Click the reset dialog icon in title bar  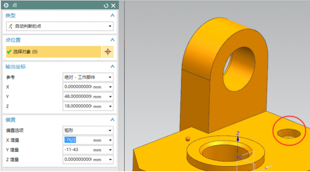coord(106,5)
